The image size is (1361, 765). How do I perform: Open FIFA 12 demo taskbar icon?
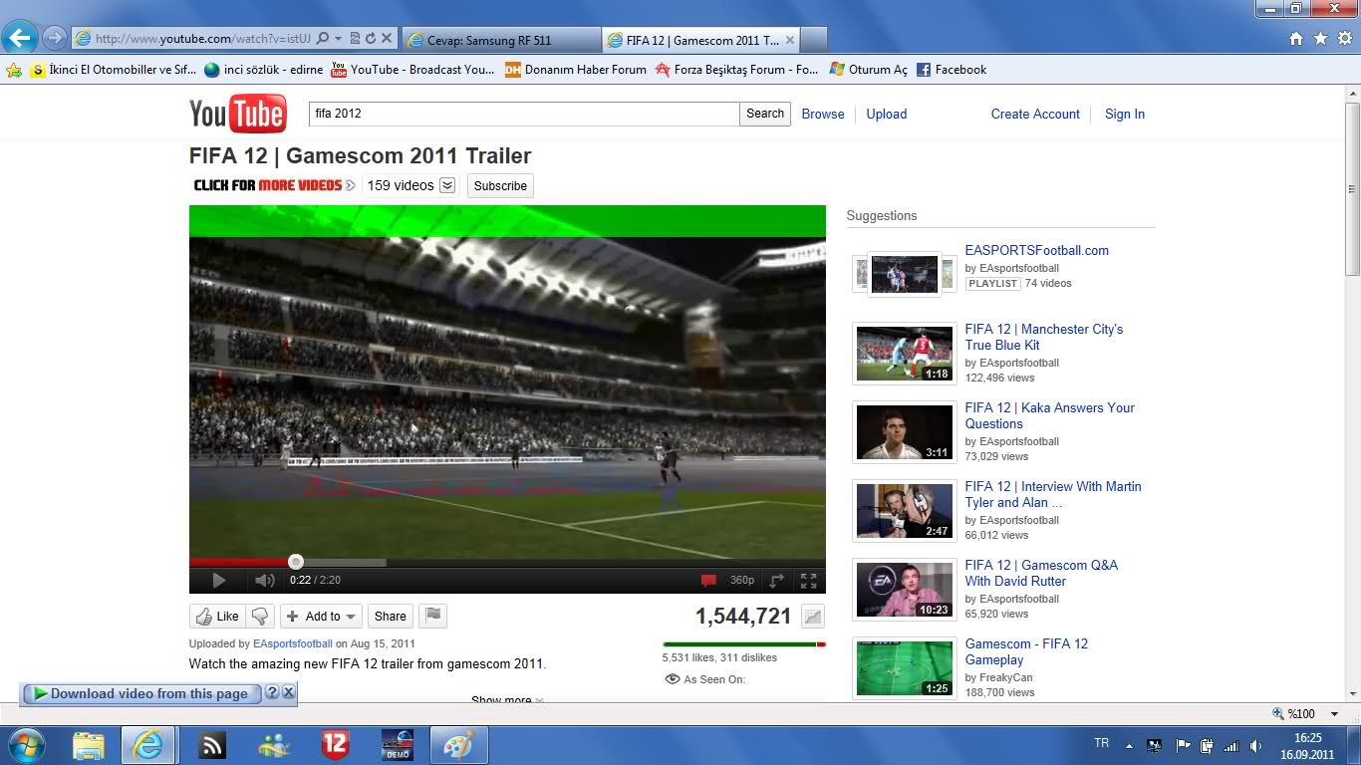coord(398,745)
